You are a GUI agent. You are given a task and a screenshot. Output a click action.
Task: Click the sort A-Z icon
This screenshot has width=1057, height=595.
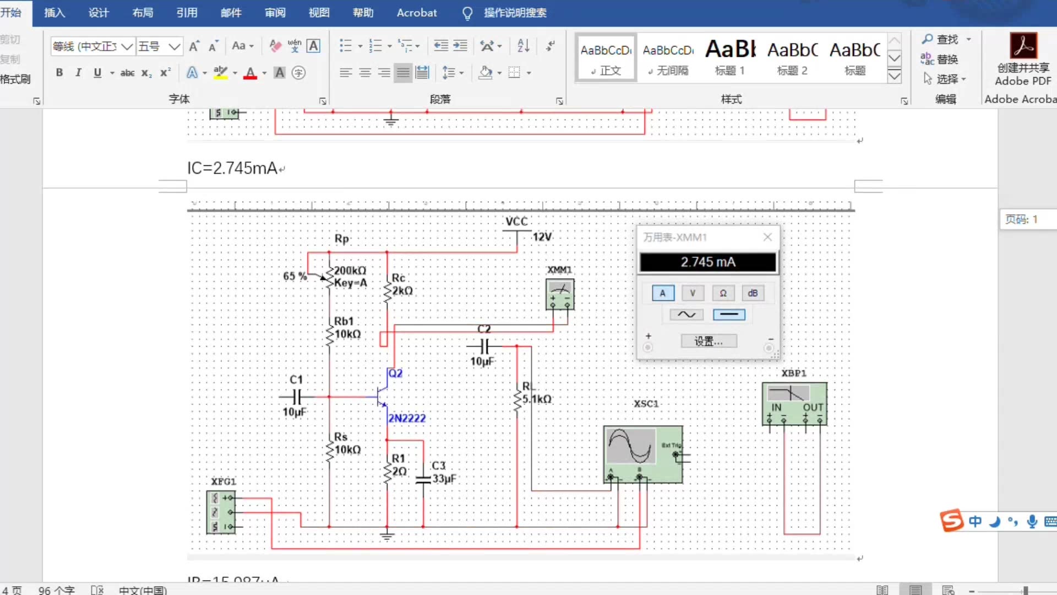(524, 46)
